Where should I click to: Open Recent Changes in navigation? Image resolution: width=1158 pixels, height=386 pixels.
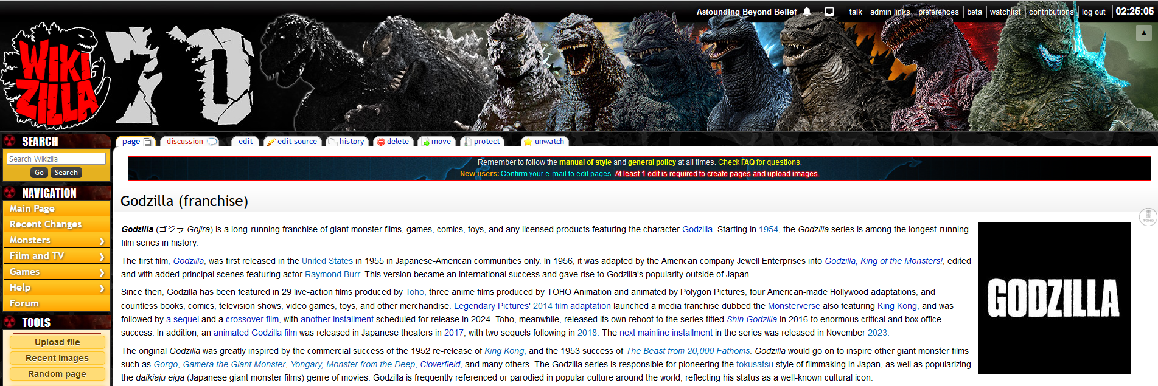(x=57, y=224)
